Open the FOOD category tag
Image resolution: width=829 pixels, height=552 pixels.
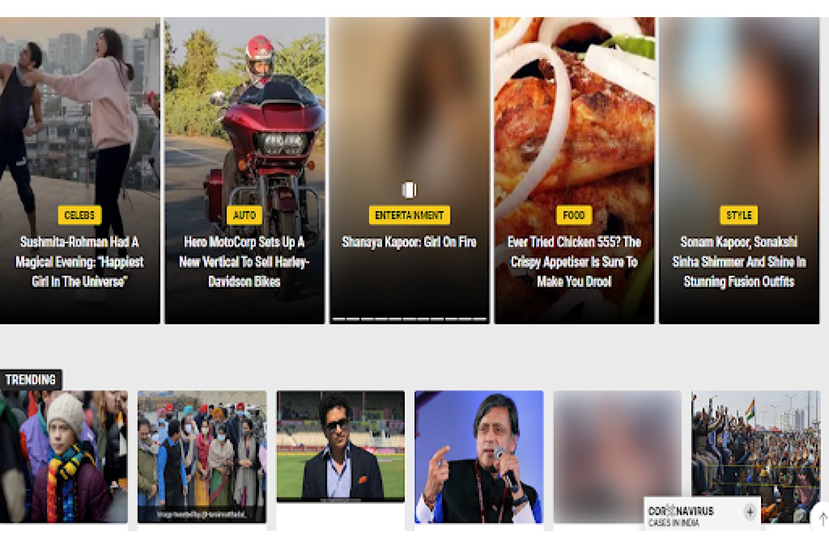(574, 215)
